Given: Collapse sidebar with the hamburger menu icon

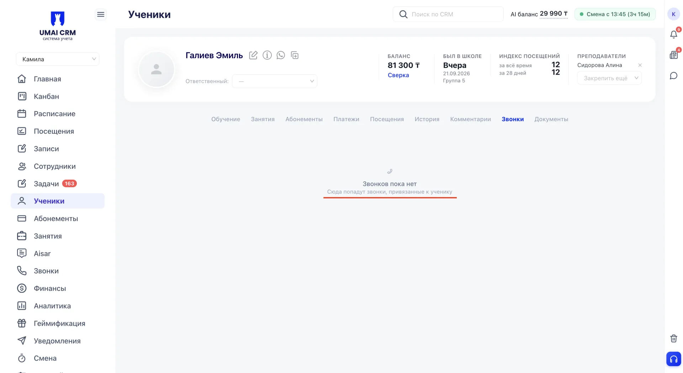Looking at the screenshot, I should click(101, 14).
